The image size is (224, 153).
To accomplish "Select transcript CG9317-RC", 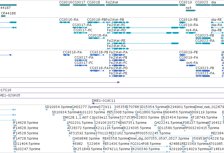I will 83,30.
